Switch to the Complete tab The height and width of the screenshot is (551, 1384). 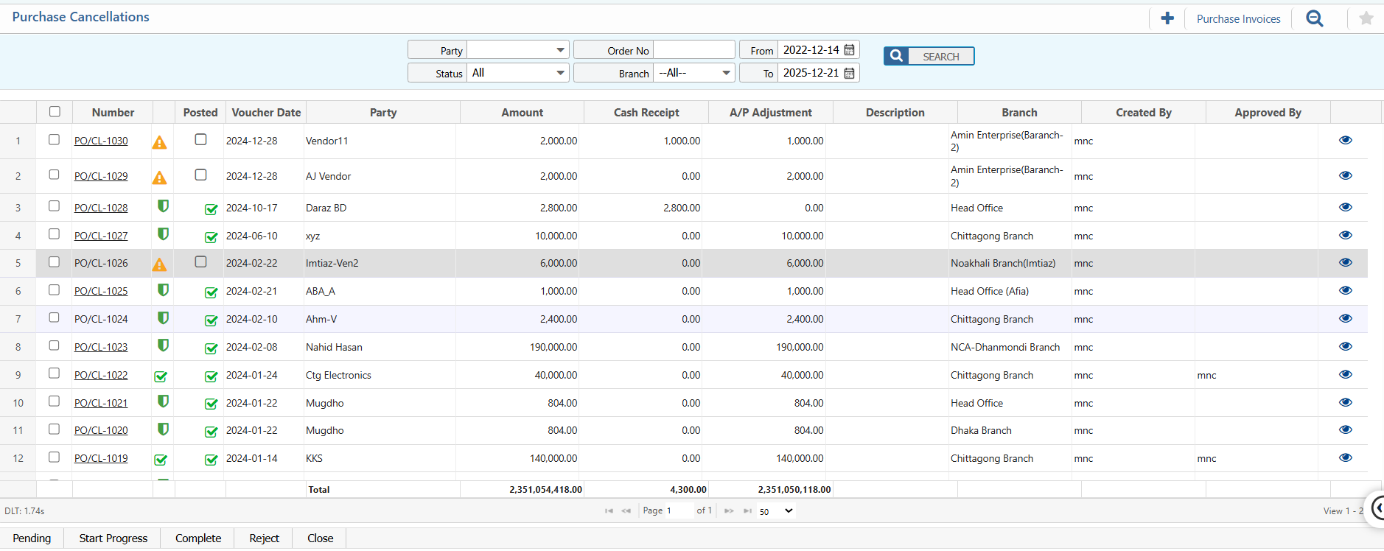click(x=198, y=538)
